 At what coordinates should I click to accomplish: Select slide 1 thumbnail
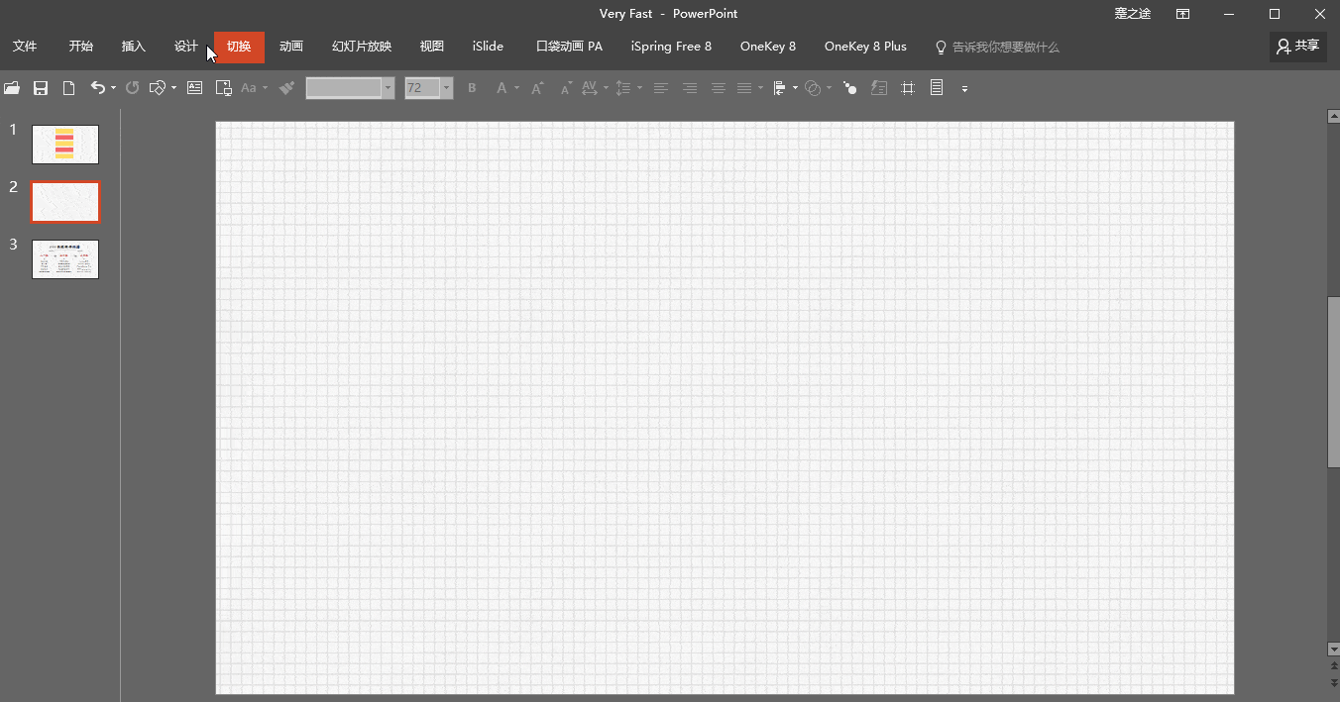coord(65,145)
